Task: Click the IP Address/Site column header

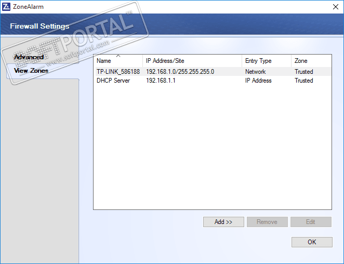Action: [x=192, y=61]
